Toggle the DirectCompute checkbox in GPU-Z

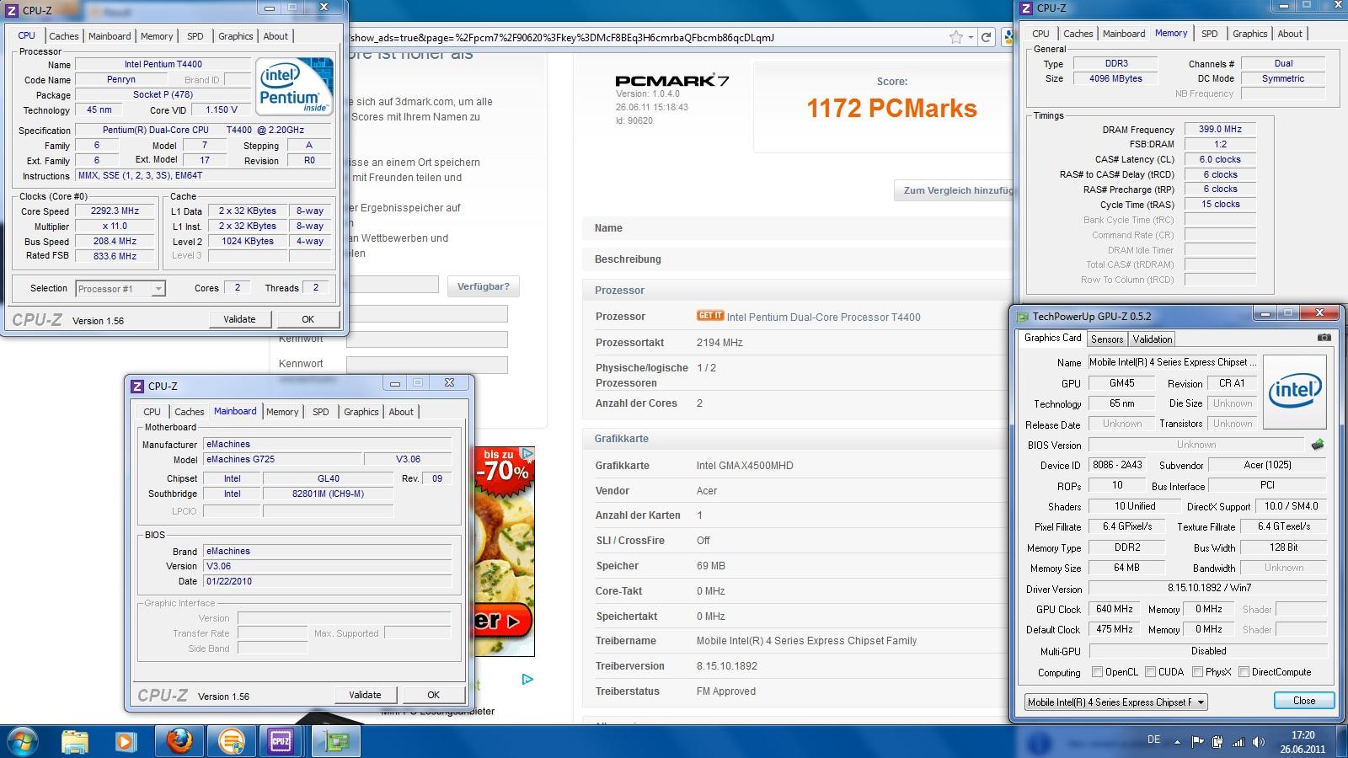point(1244,672)
